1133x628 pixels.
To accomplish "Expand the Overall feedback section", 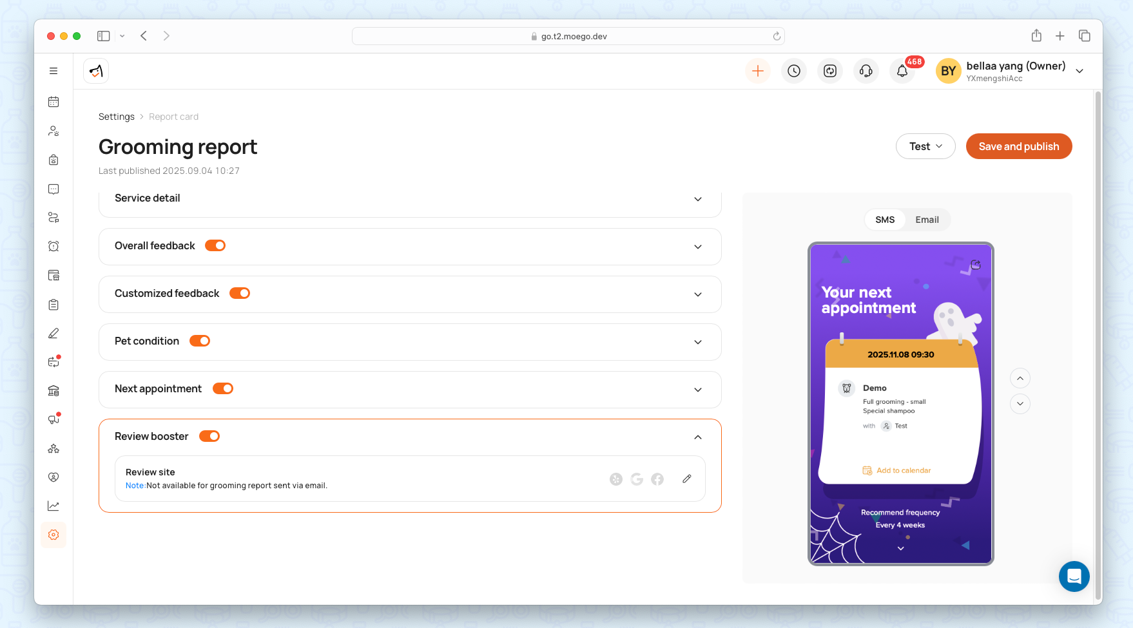I will coord(698,247).
